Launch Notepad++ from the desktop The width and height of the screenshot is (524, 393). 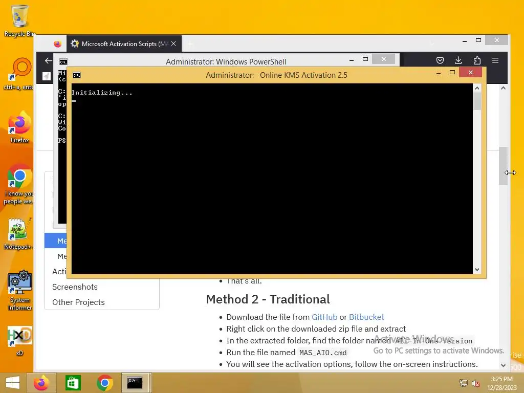pos(19,234)
